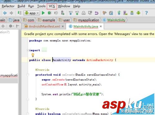The width and height of the screenshot is (155, 115).
Task: Click the example breadcrumb folder
Action: click(x=46, y=20)
